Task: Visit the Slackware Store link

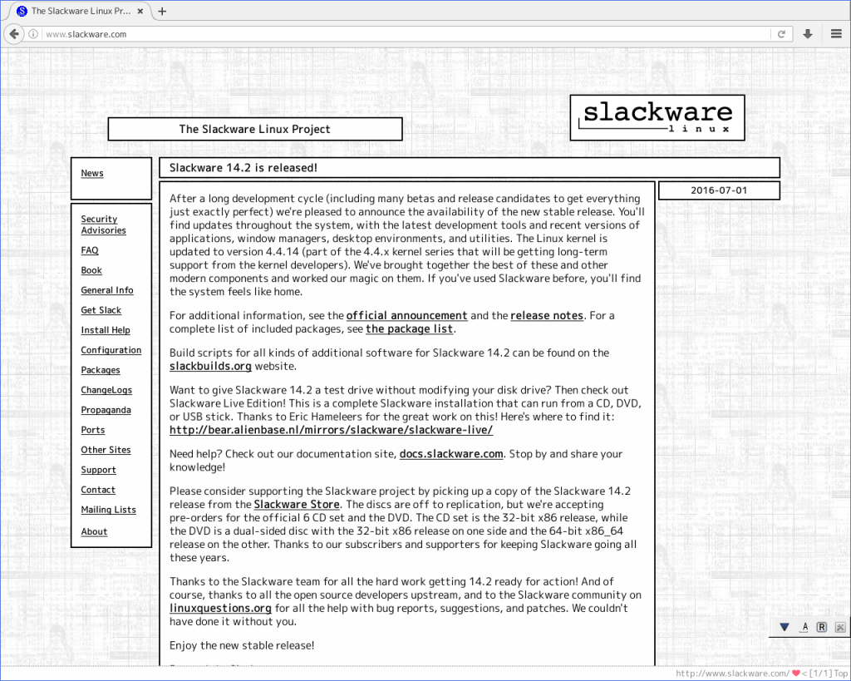Action: click(297, 504)
